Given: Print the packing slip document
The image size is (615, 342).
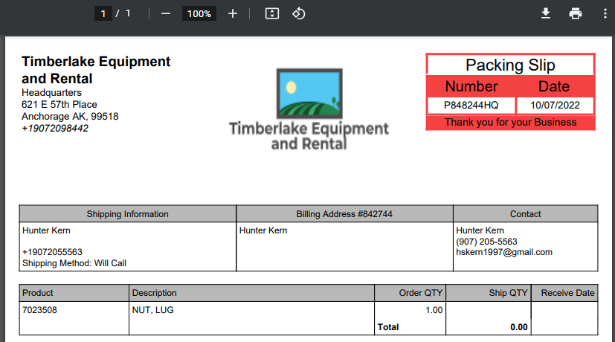Looking at the screenshot, I should click(576, 13).
